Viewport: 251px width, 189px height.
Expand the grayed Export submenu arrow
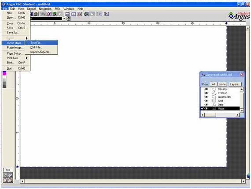[27, 38]
